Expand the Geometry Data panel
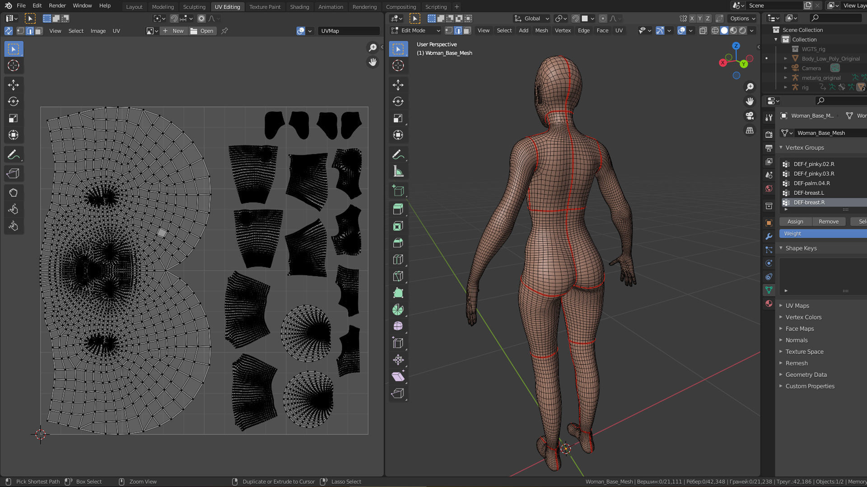867x487 pixels. (781, 375)
